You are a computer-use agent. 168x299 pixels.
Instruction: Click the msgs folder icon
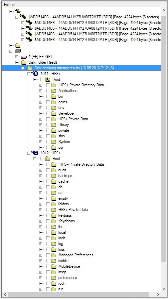(x=54, y=272)
